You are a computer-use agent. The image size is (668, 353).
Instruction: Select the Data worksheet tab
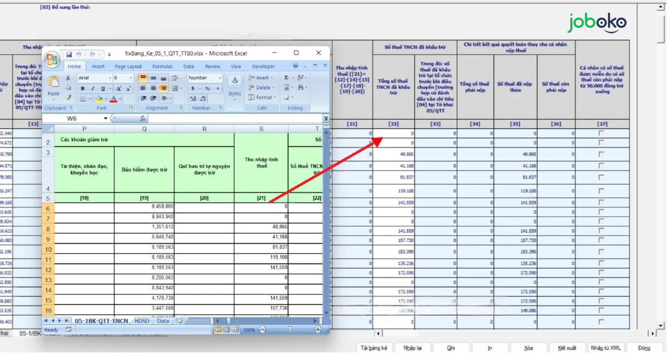click(163, 321)
